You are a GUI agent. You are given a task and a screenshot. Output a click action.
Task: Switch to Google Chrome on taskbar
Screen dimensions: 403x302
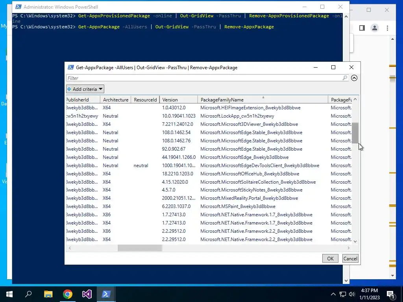pyautogui.click(x=68, y=294)
